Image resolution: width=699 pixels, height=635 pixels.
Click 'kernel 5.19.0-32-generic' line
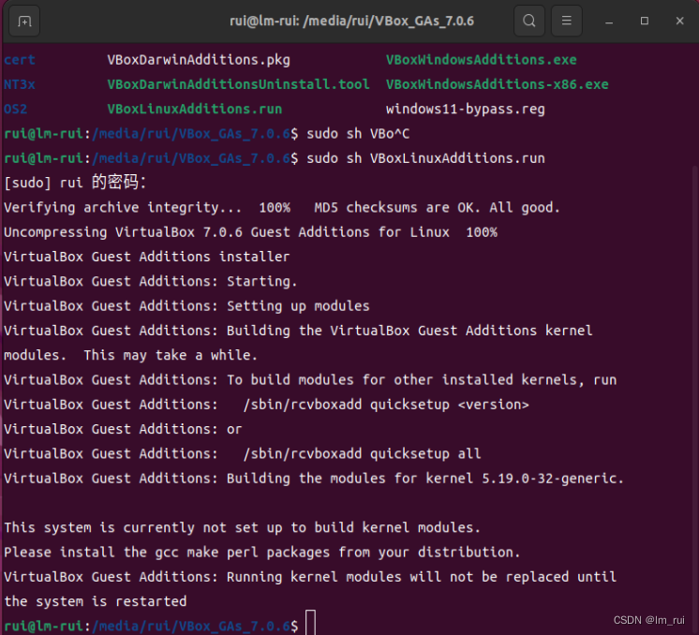point(314,479)
